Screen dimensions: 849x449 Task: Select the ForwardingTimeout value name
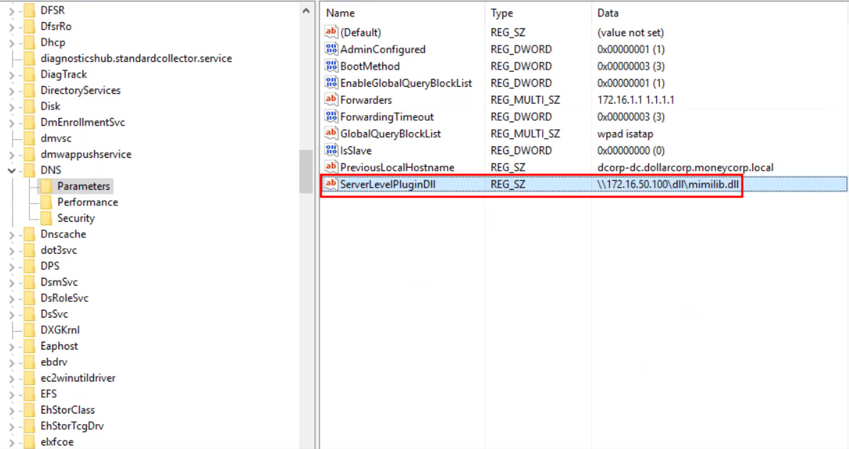click(x=386, y=117)
